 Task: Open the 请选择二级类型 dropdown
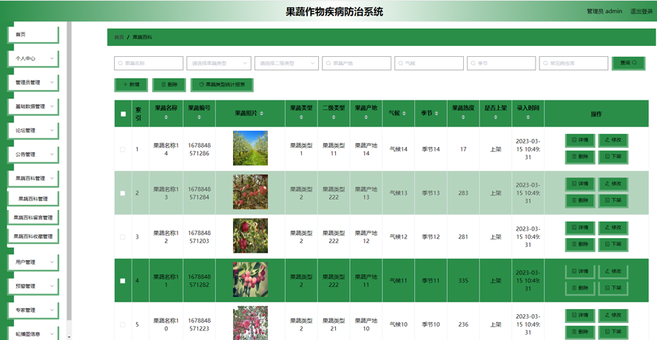[x=286, y=64]
